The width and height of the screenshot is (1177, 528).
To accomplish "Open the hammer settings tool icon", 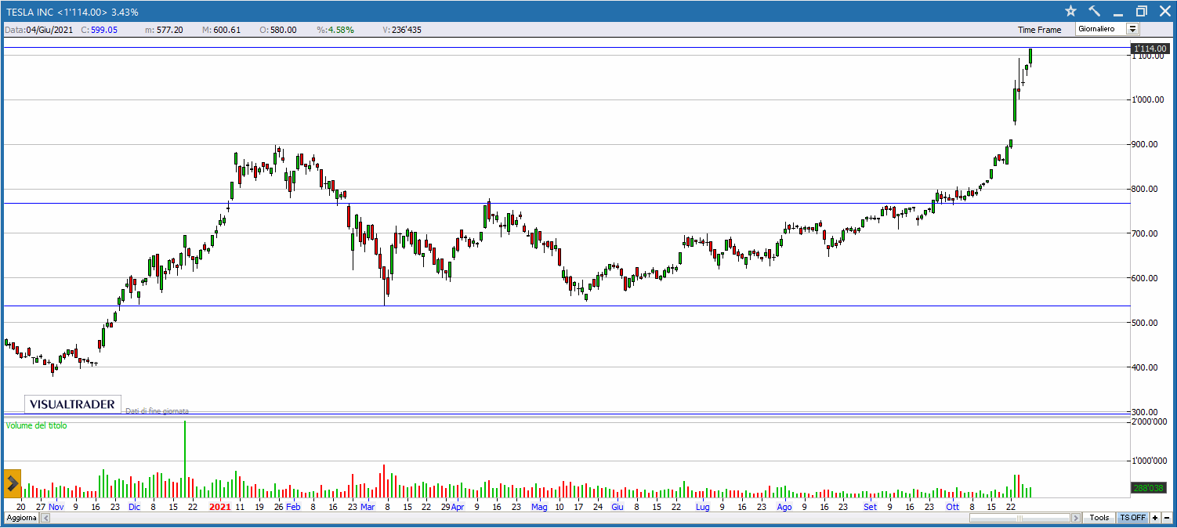I will coord(1095,11).
